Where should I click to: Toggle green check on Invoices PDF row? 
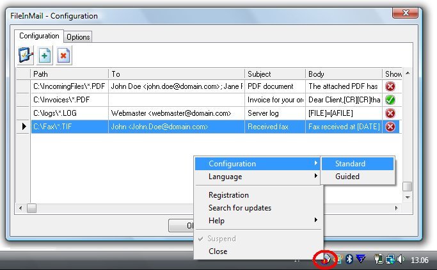coord(390,100)
